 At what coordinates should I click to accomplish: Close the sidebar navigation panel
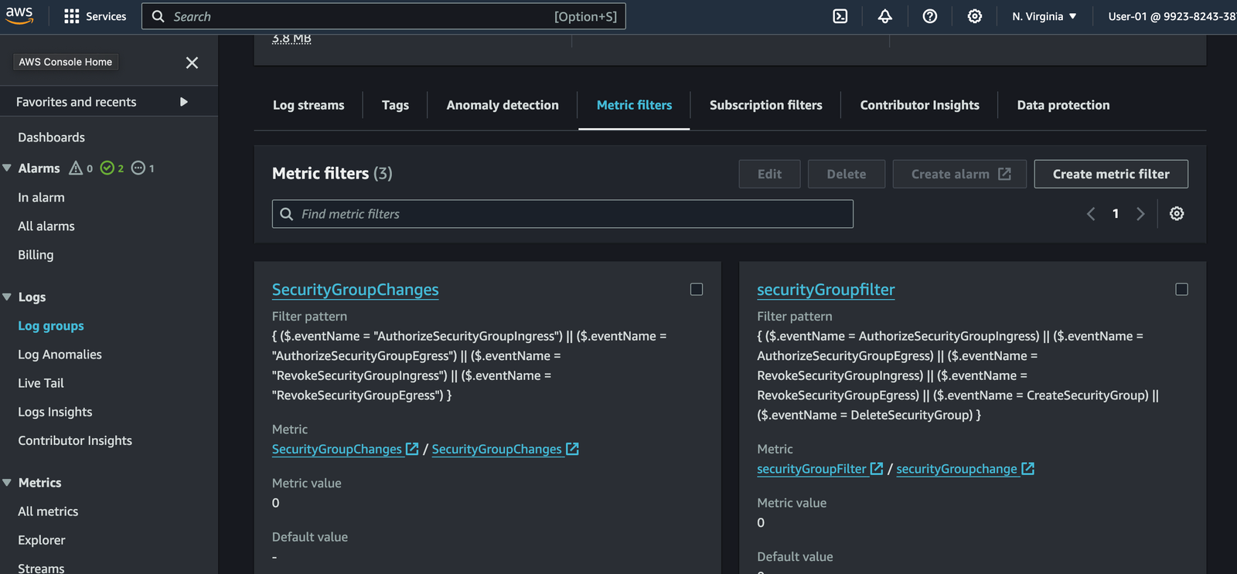point(192,63)
